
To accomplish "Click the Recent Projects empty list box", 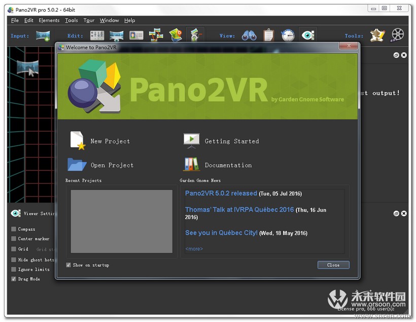I will click(122, 221).
